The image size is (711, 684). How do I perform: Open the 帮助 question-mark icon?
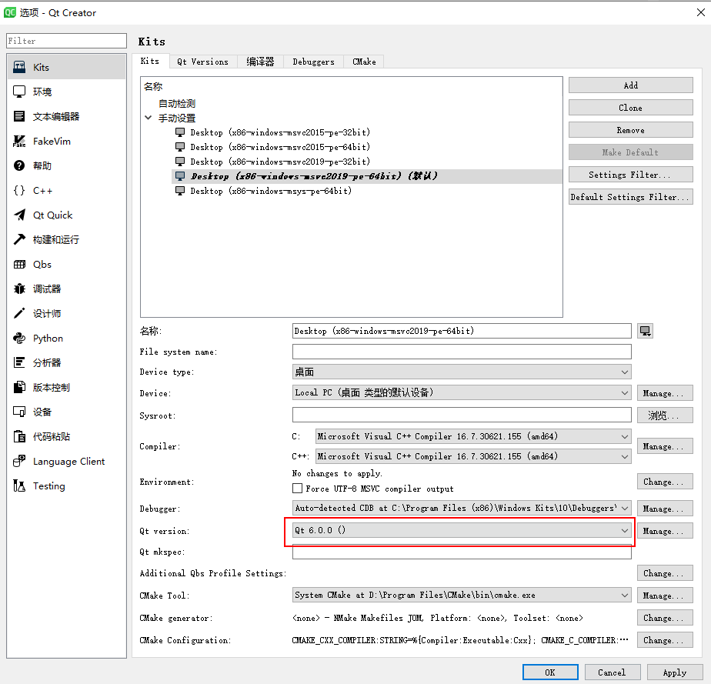pyautogui.click(x=19, y=165)
